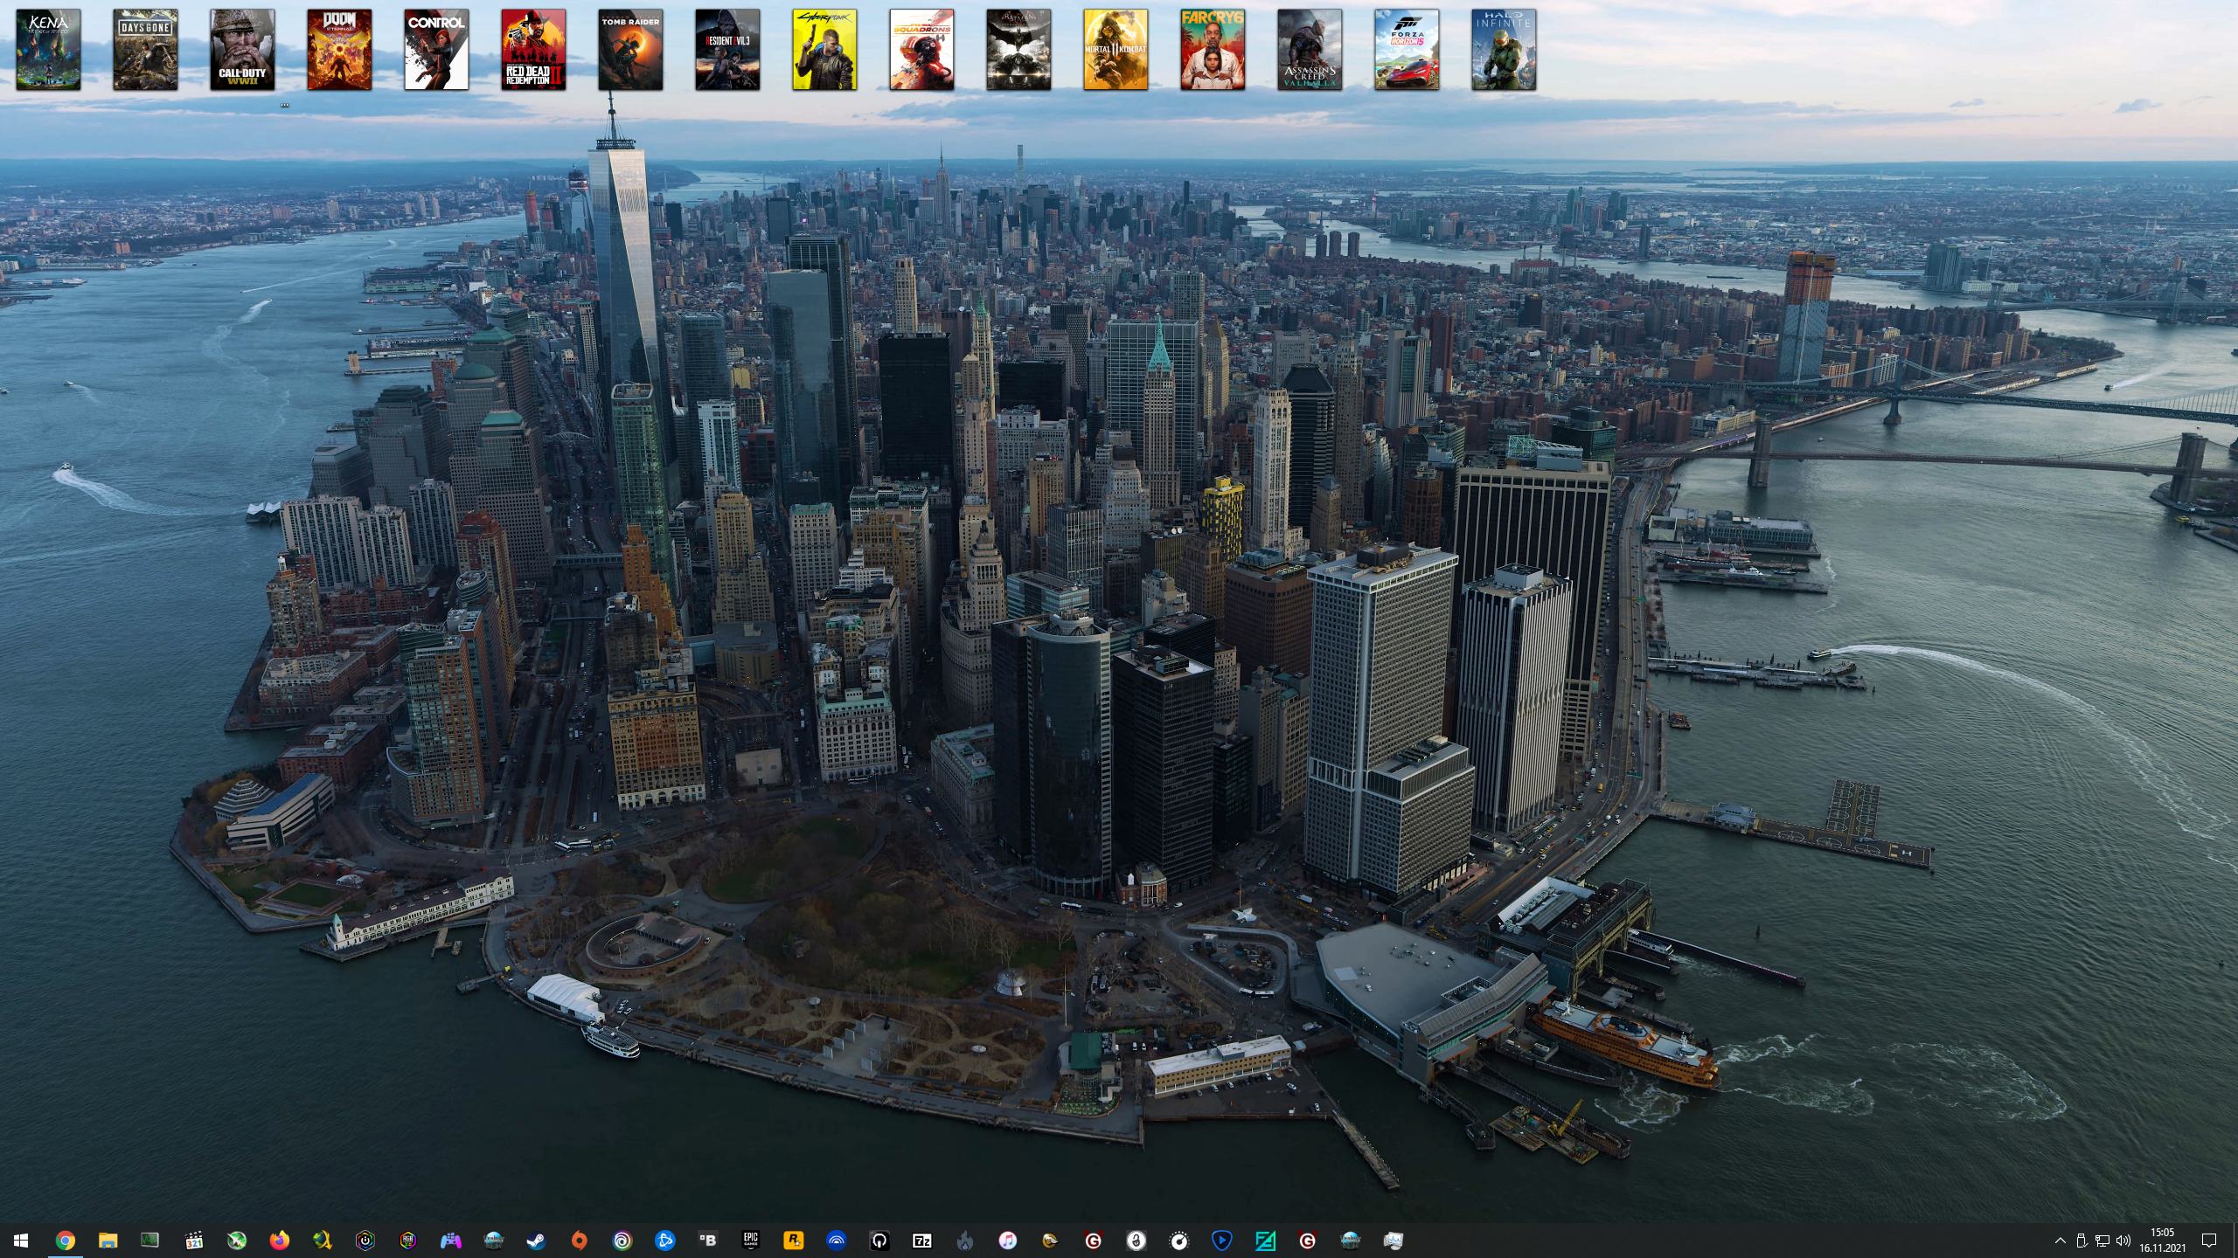Open the RGB lighting app in the taskbar

tap(407, 1241)
